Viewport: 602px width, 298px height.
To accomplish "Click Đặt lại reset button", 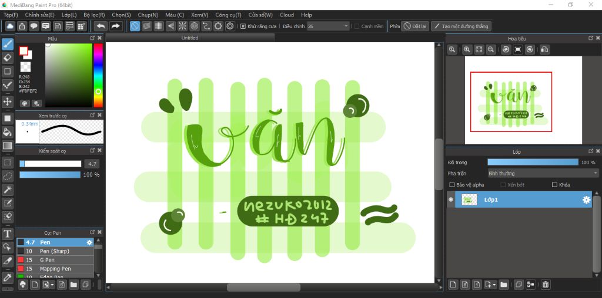I will [x=415, y=26].
